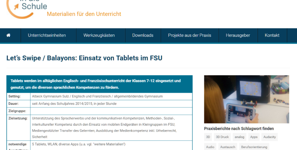Navigate to the Herausgeber page

point(238,35)
